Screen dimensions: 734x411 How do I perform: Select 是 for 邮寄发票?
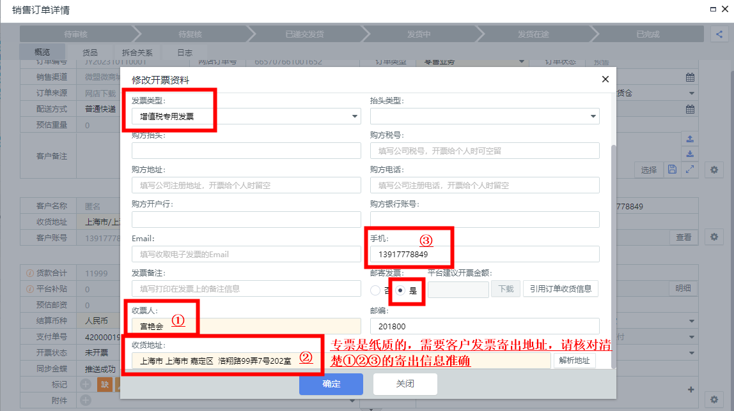click(402, 290)
